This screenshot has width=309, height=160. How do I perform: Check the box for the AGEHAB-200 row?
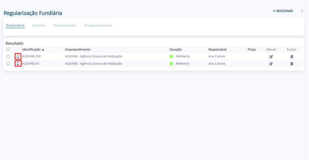click(8, 56)
